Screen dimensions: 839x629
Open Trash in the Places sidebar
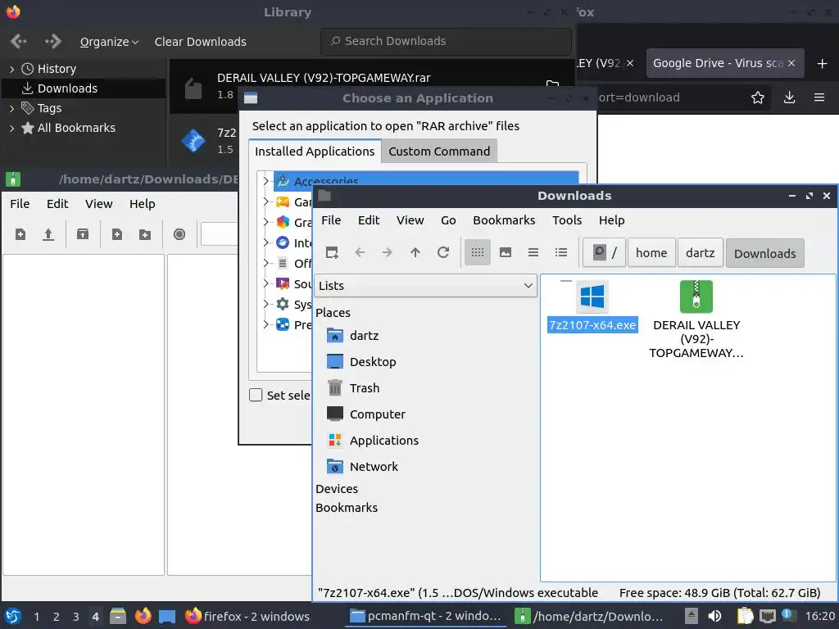(x=364, y=387)
